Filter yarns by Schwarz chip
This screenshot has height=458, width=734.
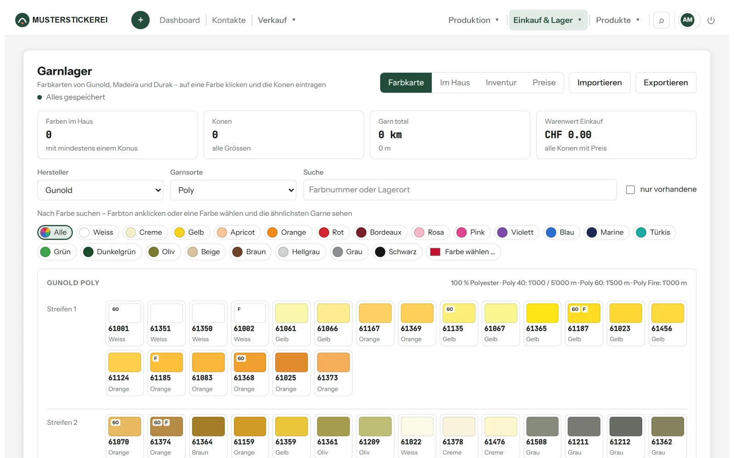point(397,252)
